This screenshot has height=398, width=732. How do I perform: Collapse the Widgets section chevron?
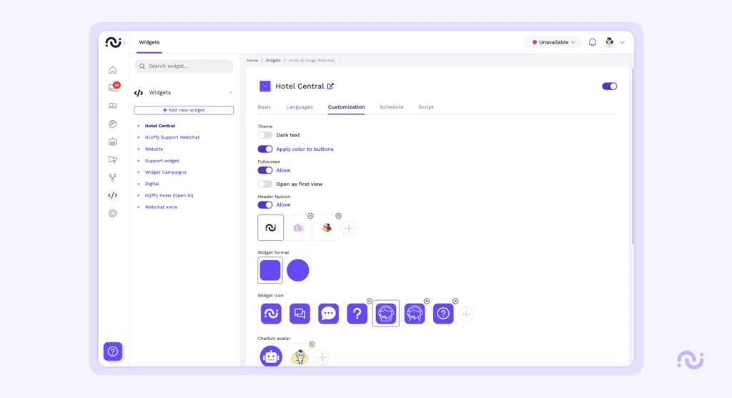[230, 93]
